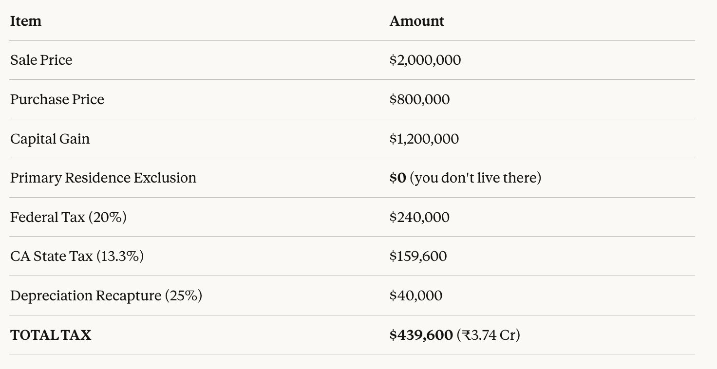Select the CA State Tax (13.3%) label
The width and height of the screenshot is (717, 369).
pyautogui.click(x=77, y=256)
